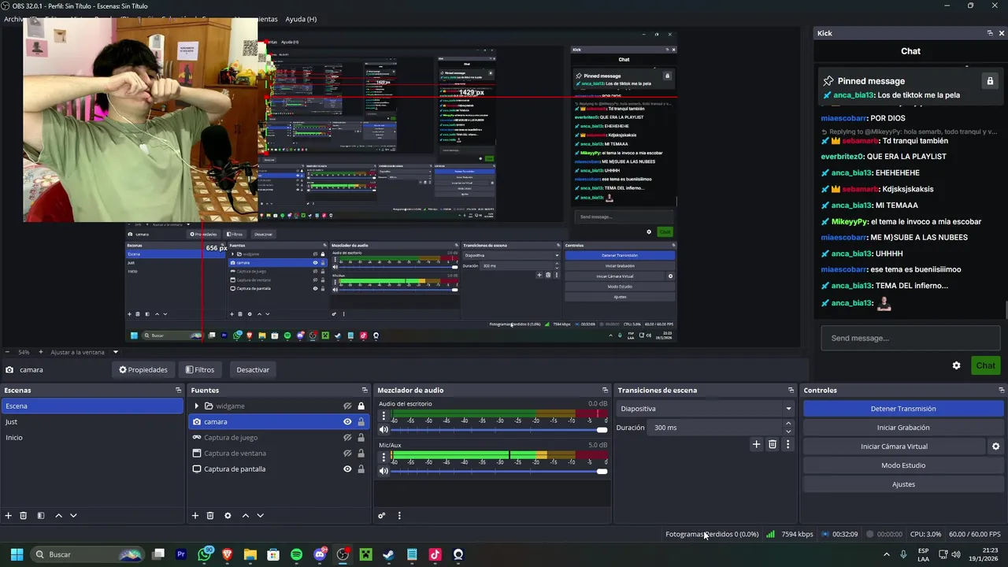
Task: Open Ajustes in Controles panel
Action: coord(903,484)
